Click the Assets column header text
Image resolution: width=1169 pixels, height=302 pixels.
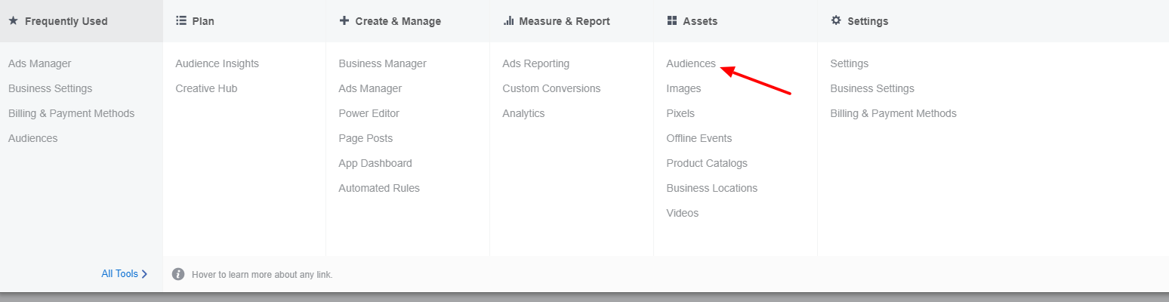pyautogui.click(x=700, y=21)
